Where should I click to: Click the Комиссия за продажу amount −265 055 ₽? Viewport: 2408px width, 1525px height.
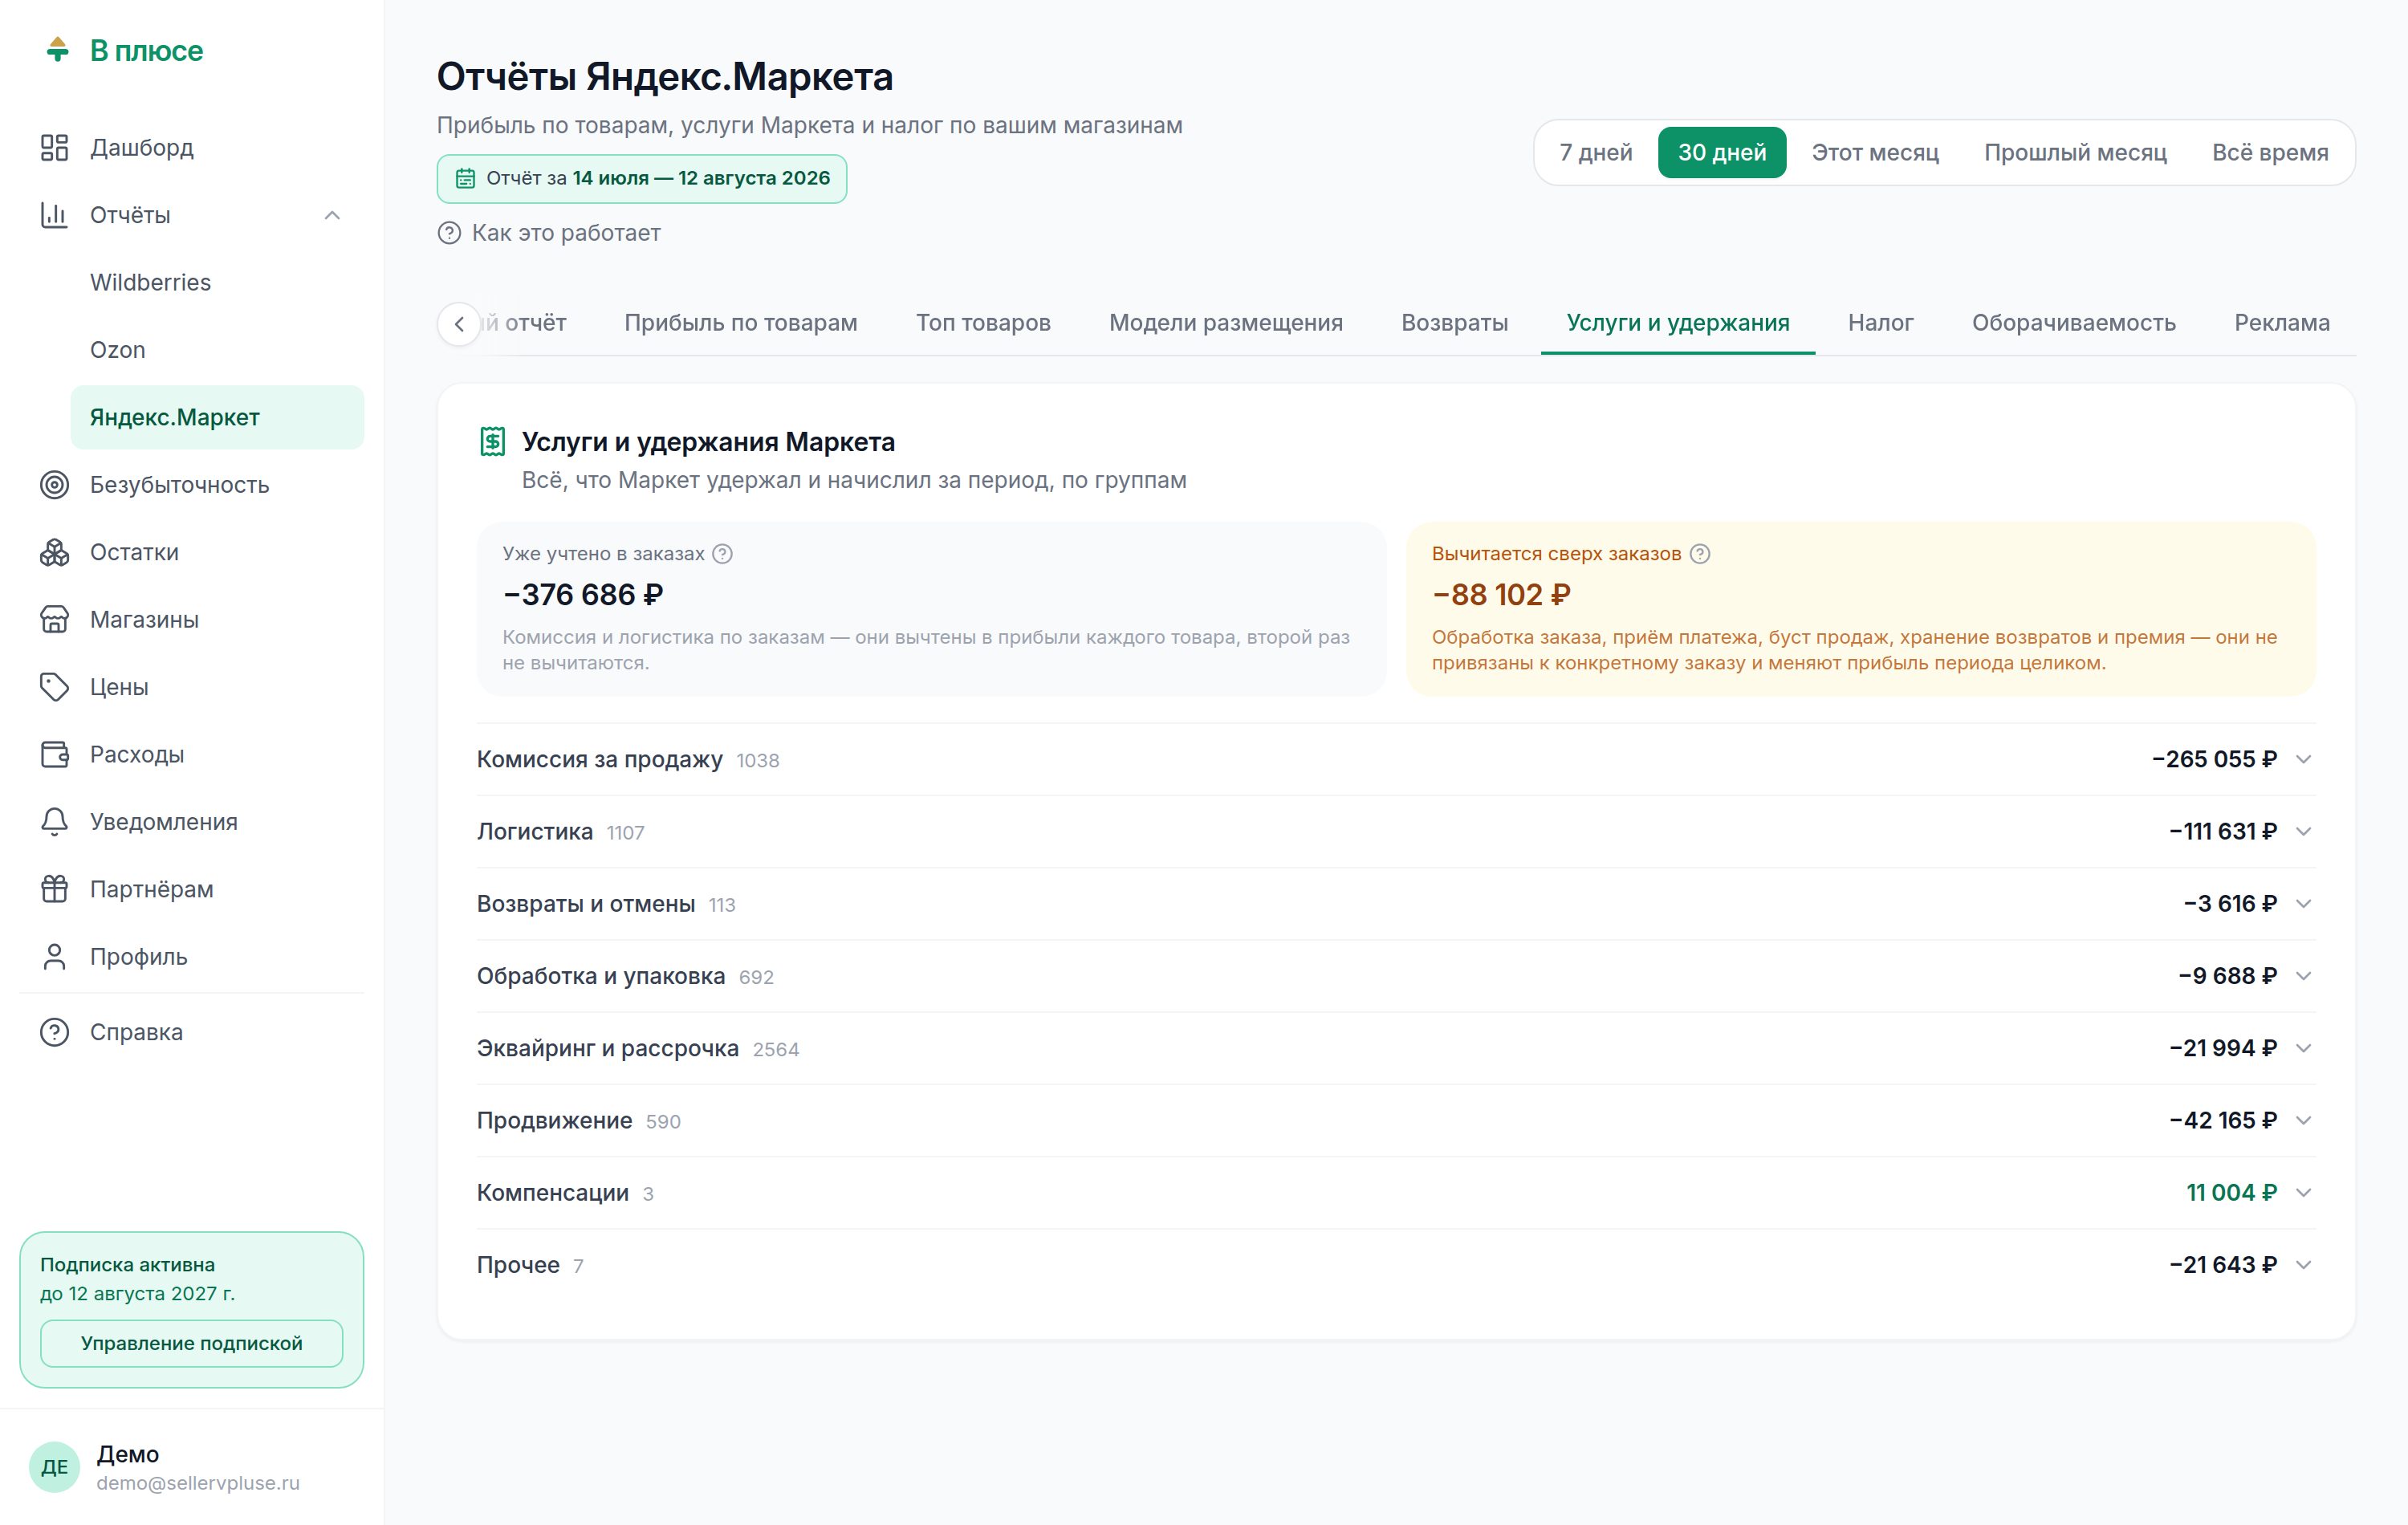[x=2214, y=760]
